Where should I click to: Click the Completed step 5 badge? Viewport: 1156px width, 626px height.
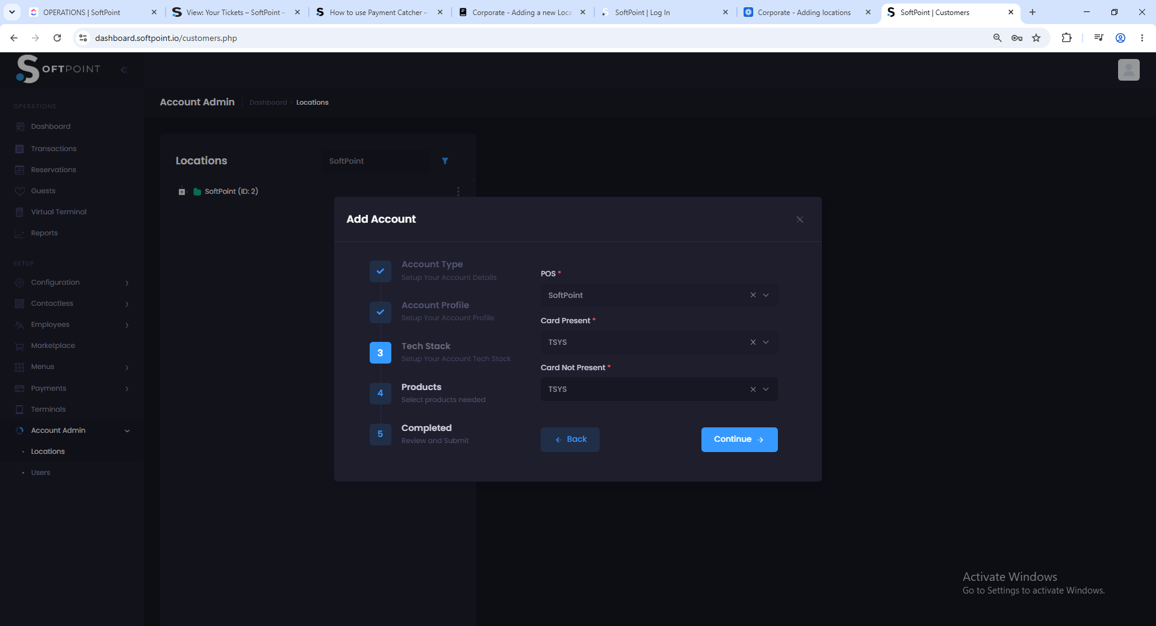tap(381, 434)
